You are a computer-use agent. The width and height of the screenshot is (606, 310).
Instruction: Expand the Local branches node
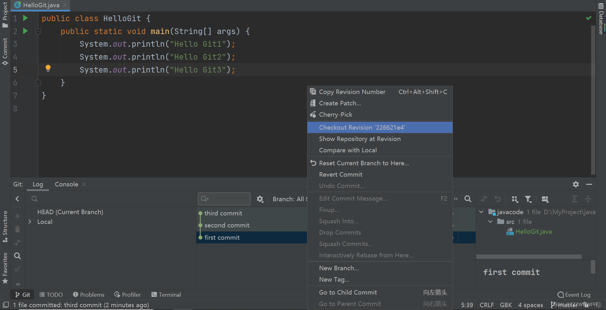click(x=30, y=222)
